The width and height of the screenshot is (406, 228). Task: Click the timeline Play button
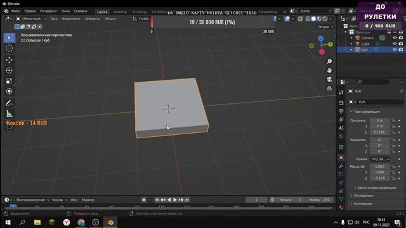click(175, 200)
